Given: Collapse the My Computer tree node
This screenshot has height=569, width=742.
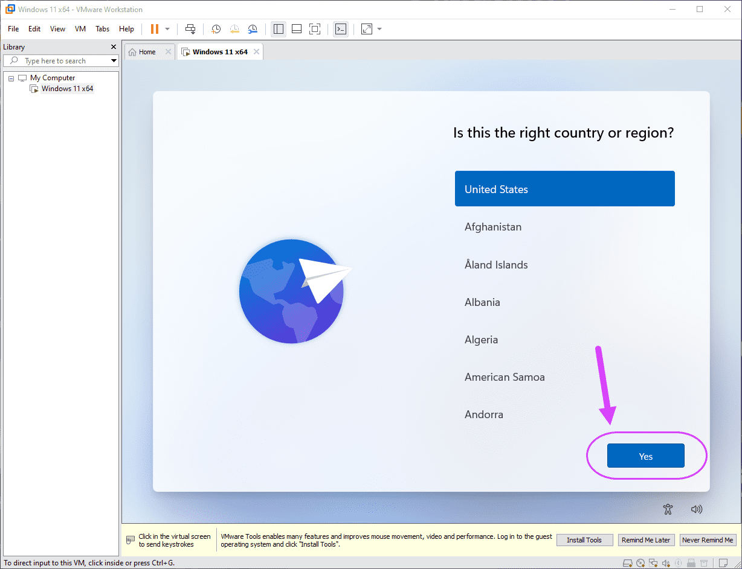Looking at the screenshot, I should [x=11, y=78].
